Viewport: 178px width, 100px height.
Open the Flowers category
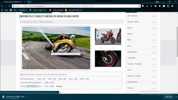point(130,88)
